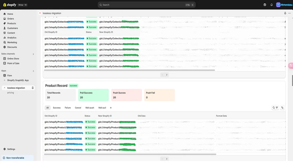Click New Shopify ID header in Product table

click(105, 116)
